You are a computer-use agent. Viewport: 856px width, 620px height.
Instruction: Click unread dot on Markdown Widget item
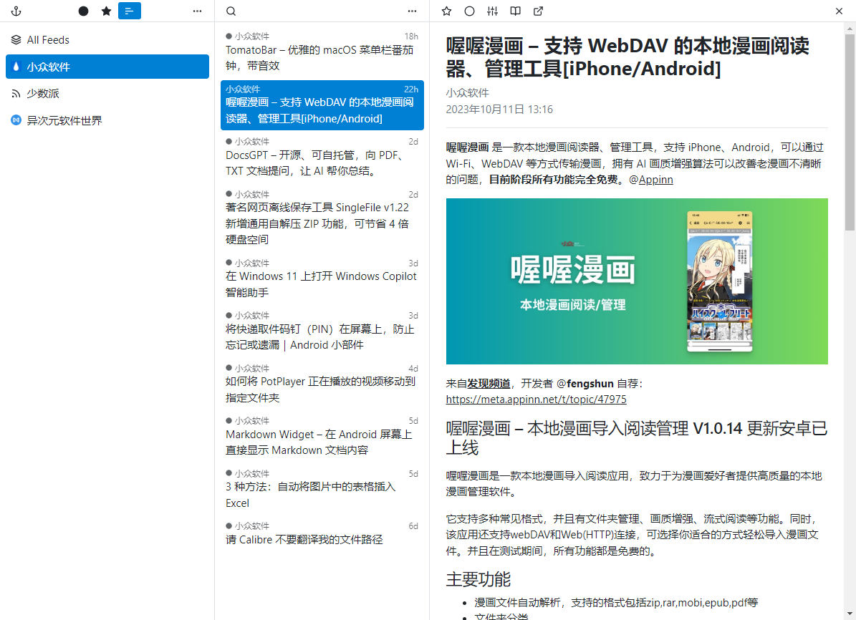click(x=229, y=420)
